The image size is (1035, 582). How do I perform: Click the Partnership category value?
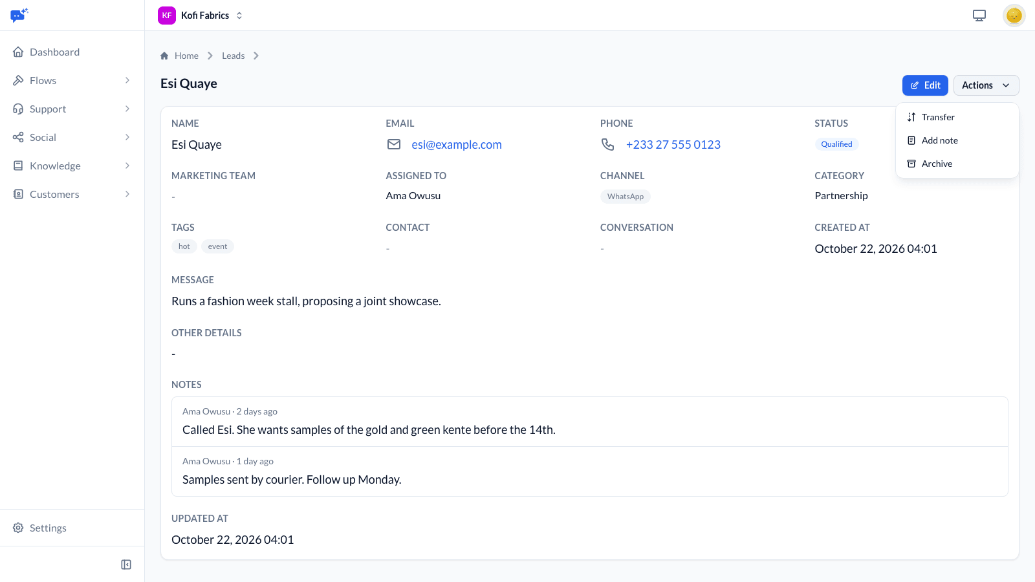coord(841,196)
